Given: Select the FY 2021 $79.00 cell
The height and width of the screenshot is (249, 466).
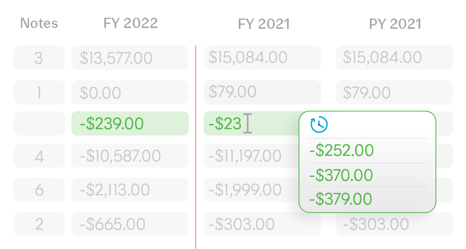Looking at the screenshot, I should (x=262, y=92).
